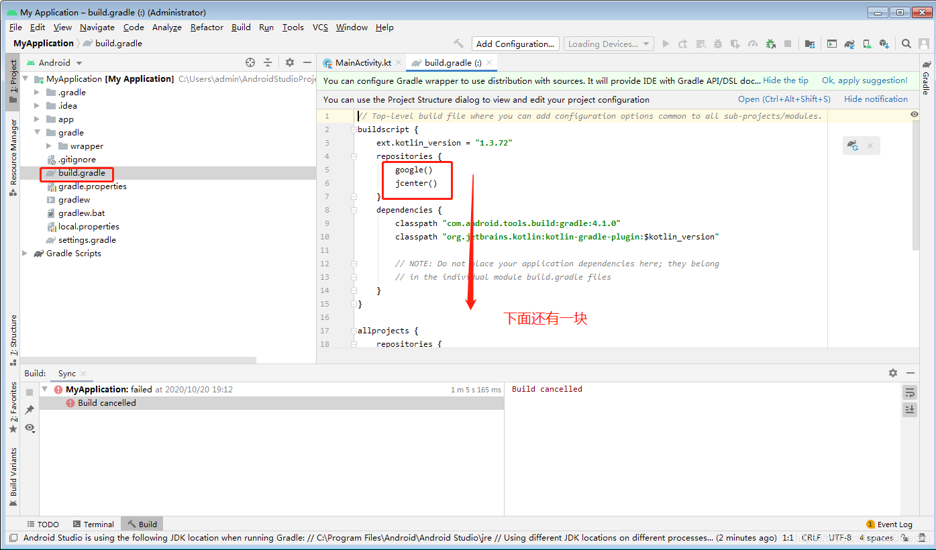
Task: Open the TODO tool window tab
Action: click(x=43, y=525)
